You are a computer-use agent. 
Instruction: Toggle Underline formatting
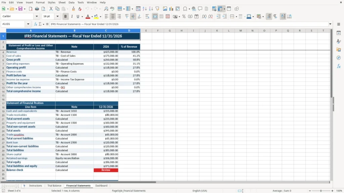click(x=78, y=16)
